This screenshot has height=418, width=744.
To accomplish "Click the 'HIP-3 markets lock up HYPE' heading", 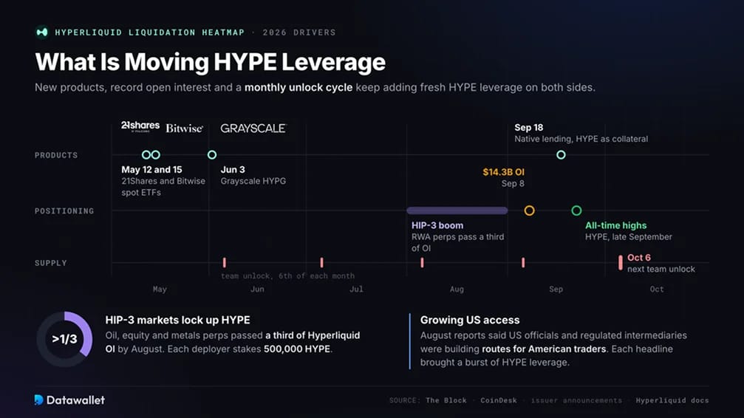I will [x=177, y=321].
